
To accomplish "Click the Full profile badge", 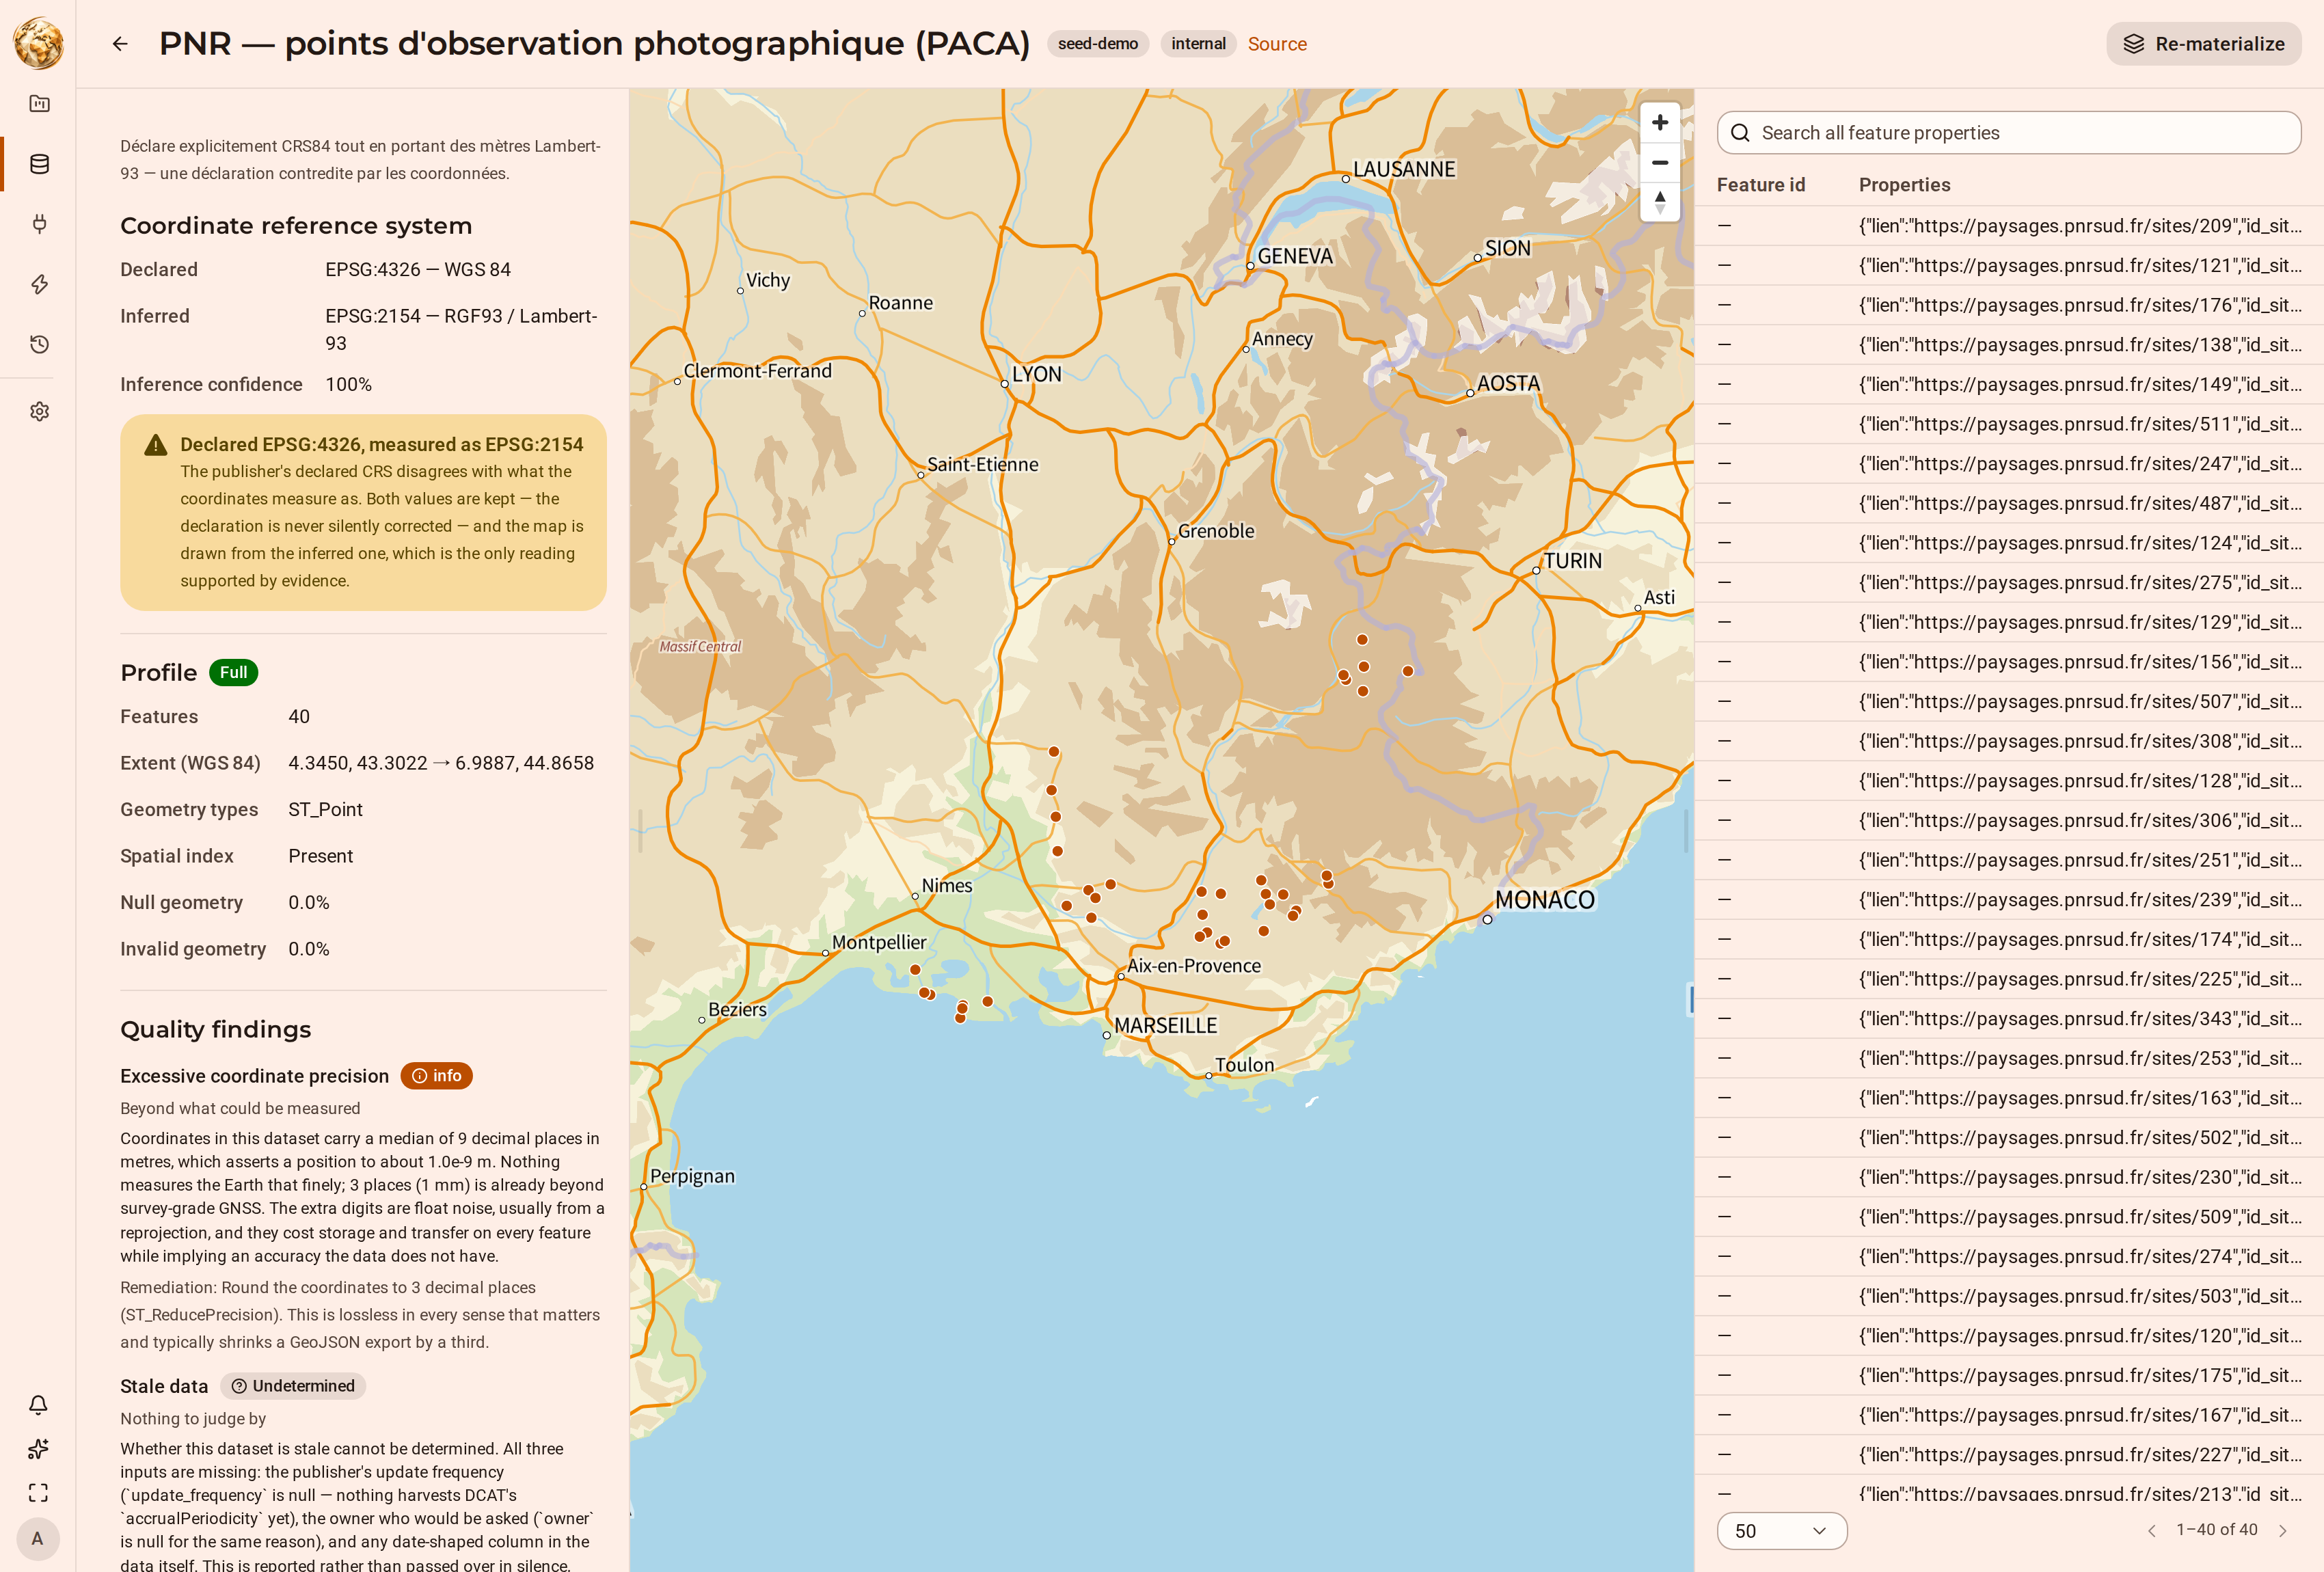I will click(x=233, y=673).
